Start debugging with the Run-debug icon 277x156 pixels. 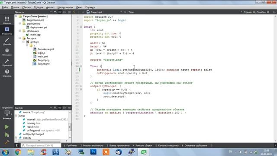[x=7, y=135]
